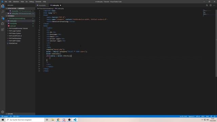Click index.php in the breadcrumb
217x122 pixels.
tap(60, 8)
